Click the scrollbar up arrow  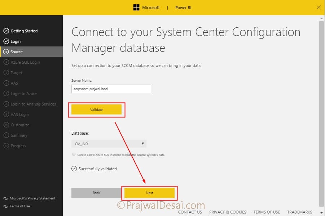click(321, 18)
